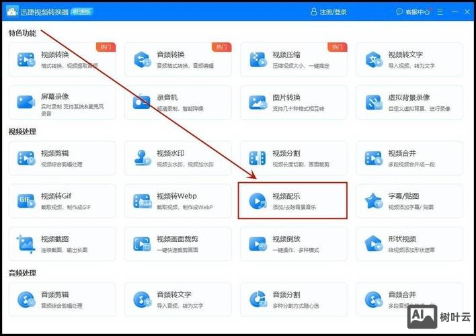Click the 视频倒放 card title text
The image size is (476, 336).
[x=286, y=239]
